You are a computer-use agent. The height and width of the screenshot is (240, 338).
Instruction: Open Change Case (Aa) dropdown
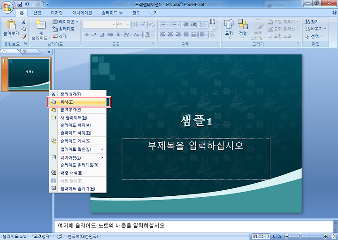pyautogui.click(x=137, y=34)
